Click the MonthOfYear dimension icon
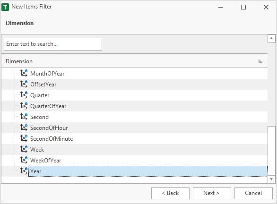Image resolution: width=277 pixels, height=204 pixels. (24, 73)
